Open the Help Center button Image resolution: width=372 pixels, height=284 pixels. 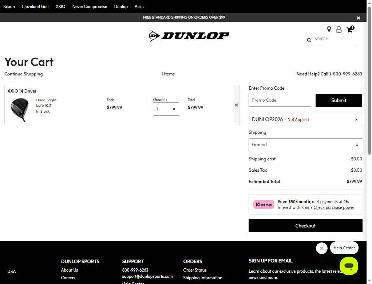[344, 248]
